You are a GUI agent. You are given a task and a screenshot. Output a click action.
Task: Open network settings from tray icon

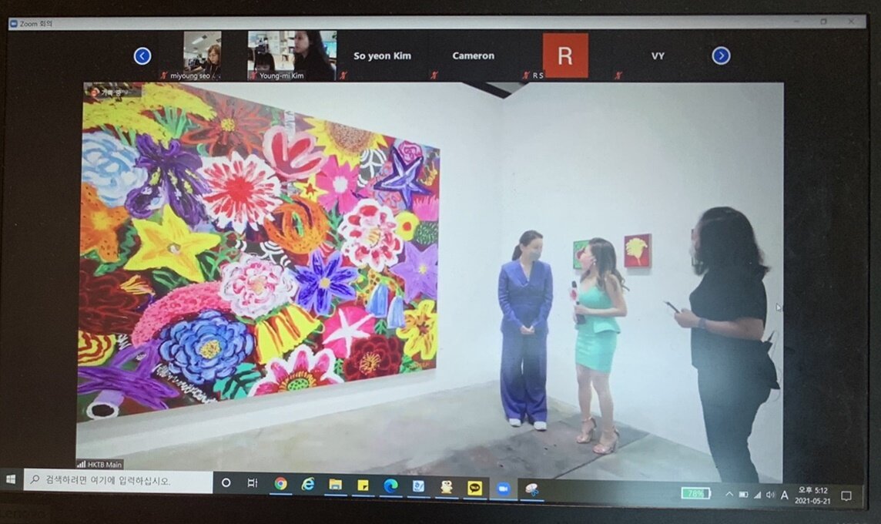click(757, 495)
